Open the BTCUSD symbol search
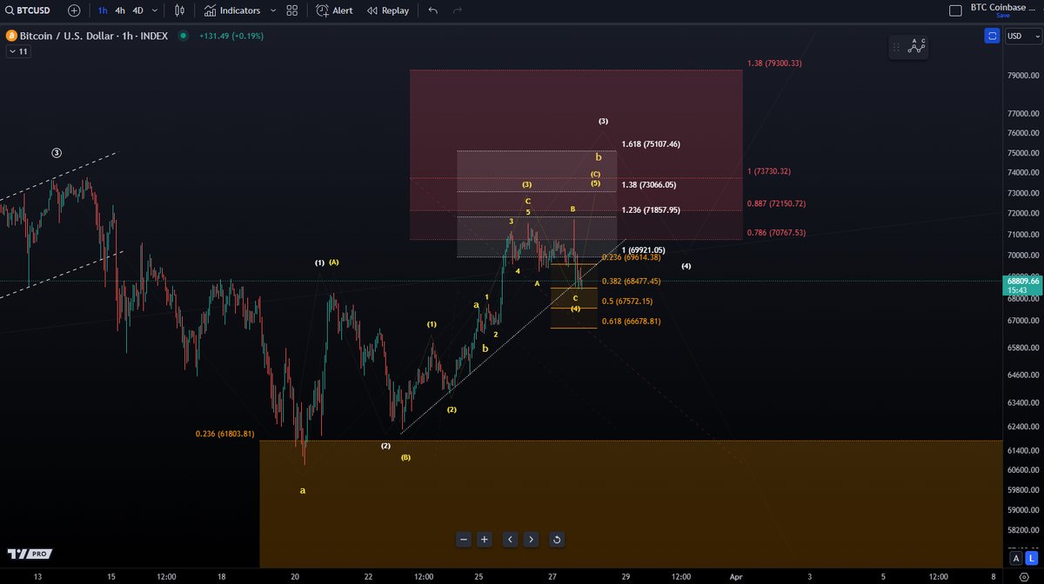The width and height of the screenshot is (1044, 584). [x=29, y=10]
